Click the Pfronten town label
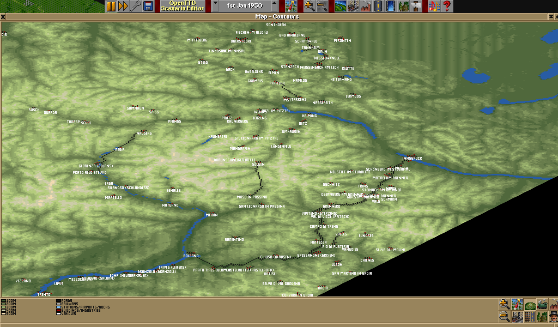 (x=342, y=40)
